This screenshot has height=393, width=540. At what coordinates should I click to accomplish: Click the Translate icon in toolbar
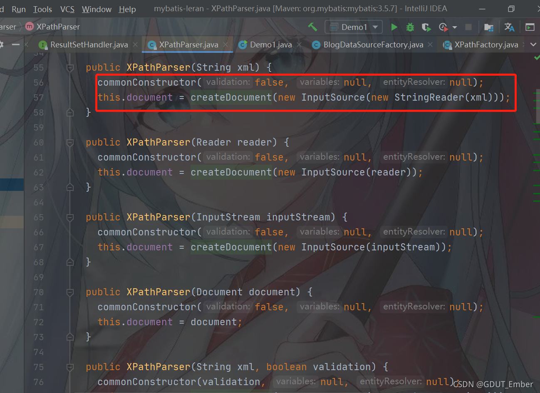pos(509,27)
